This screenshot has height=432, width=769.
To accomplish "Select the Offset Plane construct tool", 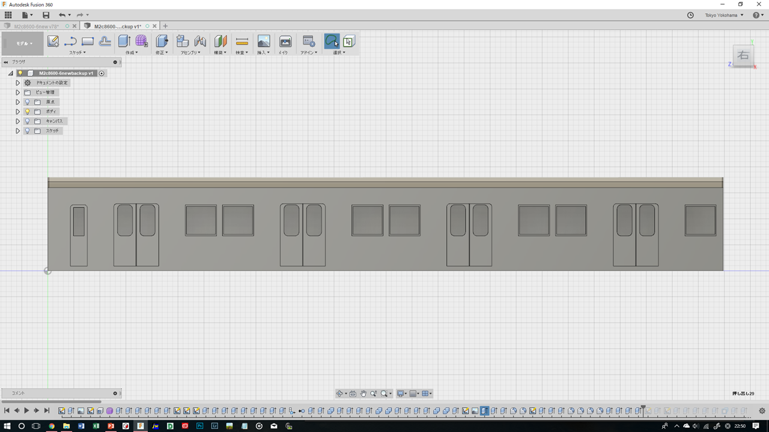I will (x=220, y=41).
